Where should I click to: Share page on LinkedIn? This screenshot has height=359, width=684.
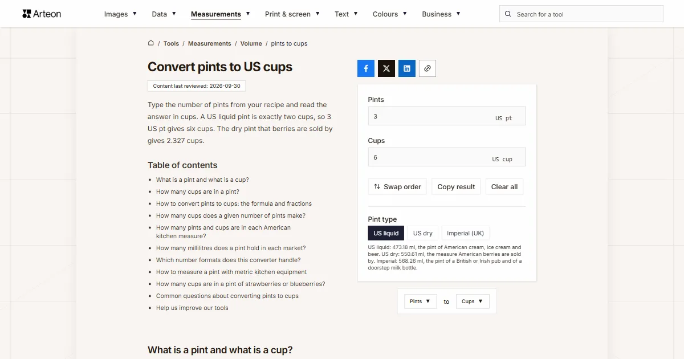407,68
